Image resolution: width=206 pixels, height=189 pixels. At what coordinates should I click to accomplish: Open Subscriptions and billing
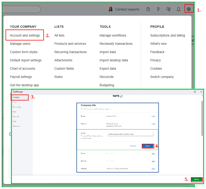pyautogui.click(x=168, y=35)
